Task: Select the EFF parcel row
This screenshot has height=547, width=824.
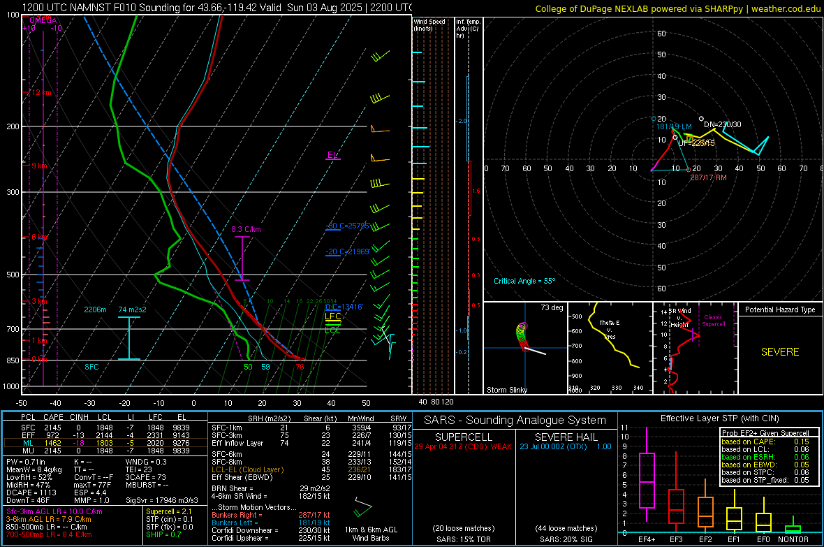Action: [x=105, y=435]
